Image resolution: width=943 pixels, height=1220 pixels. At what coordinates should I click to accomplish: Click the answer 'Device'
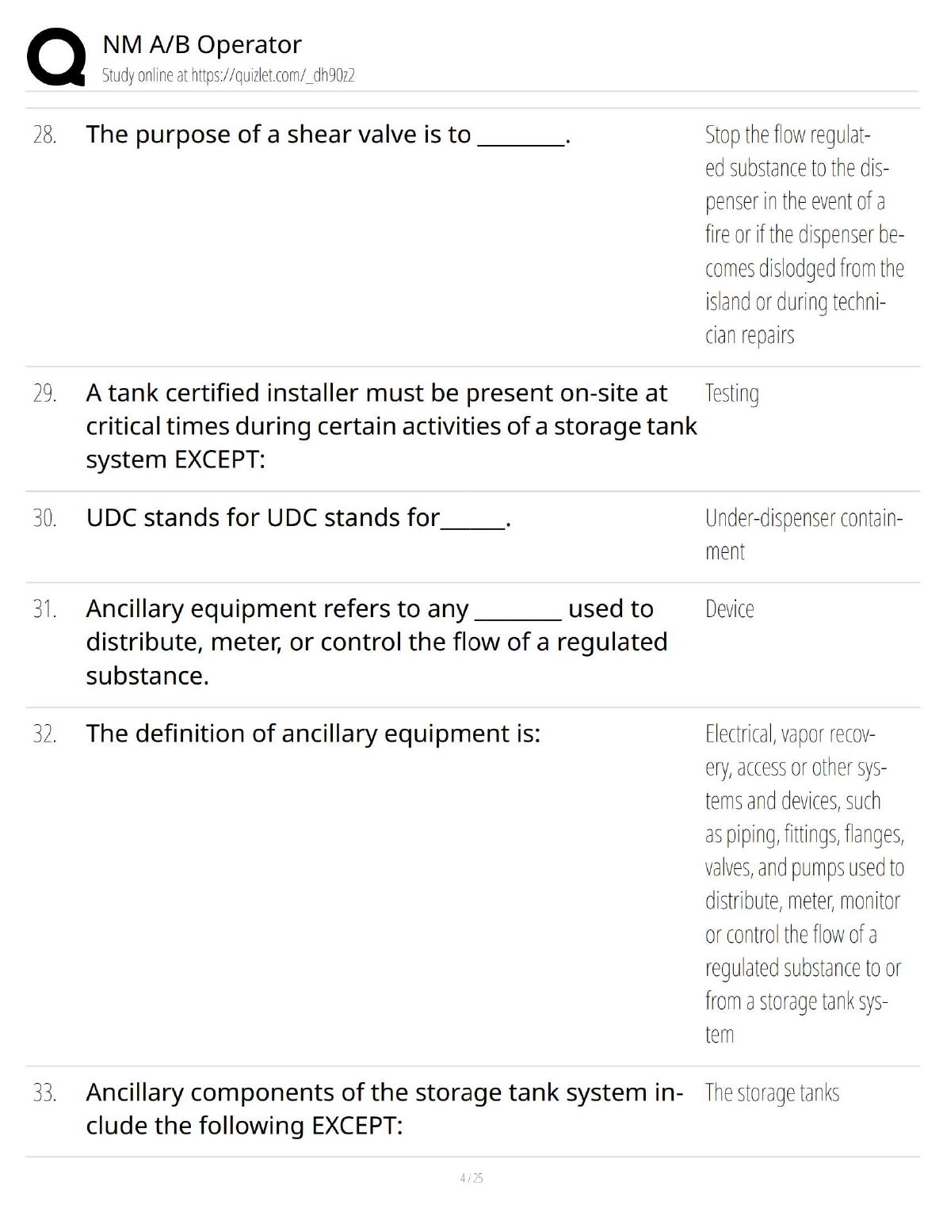[729, 609]
